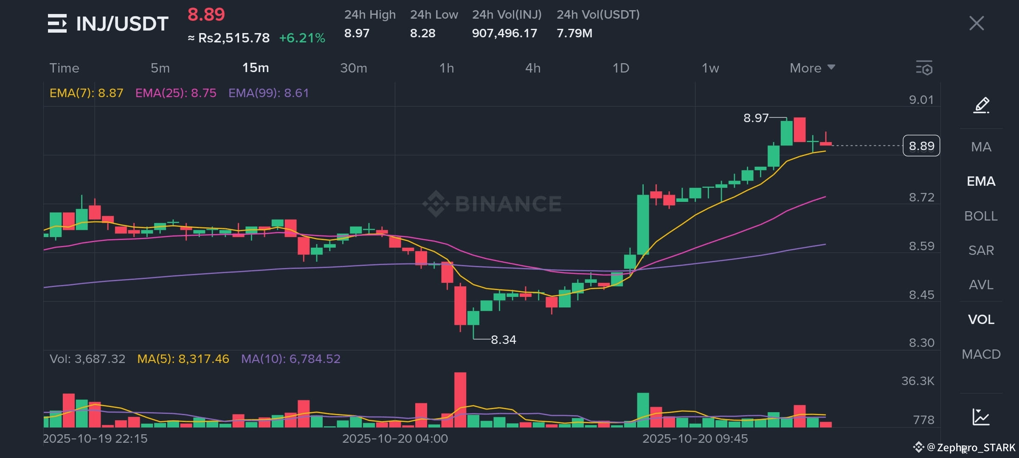Click the EMA(25): 8.75 legend
1019x458 pixels.
pyautogui.click(x=176, y=93)
